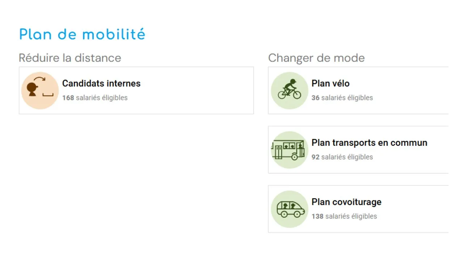
Task: Select the 138 salariés éligibles count
Action: pyautogui.click(x=344, y=216)
